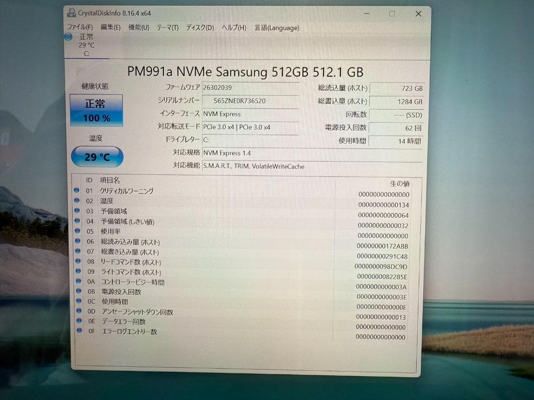Click the status dot for クリティカルワーニング
The height and width of the screenshot is (400, 534).
[x=77, y=190]
